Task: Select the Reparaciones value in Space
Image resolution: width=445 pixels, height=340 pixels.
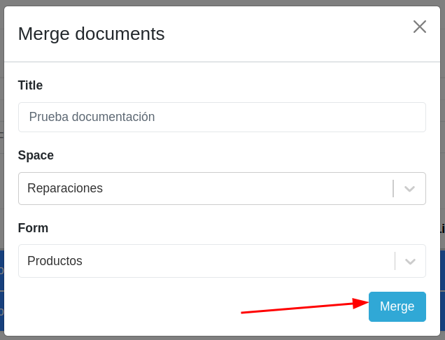Action: (65, 188)
